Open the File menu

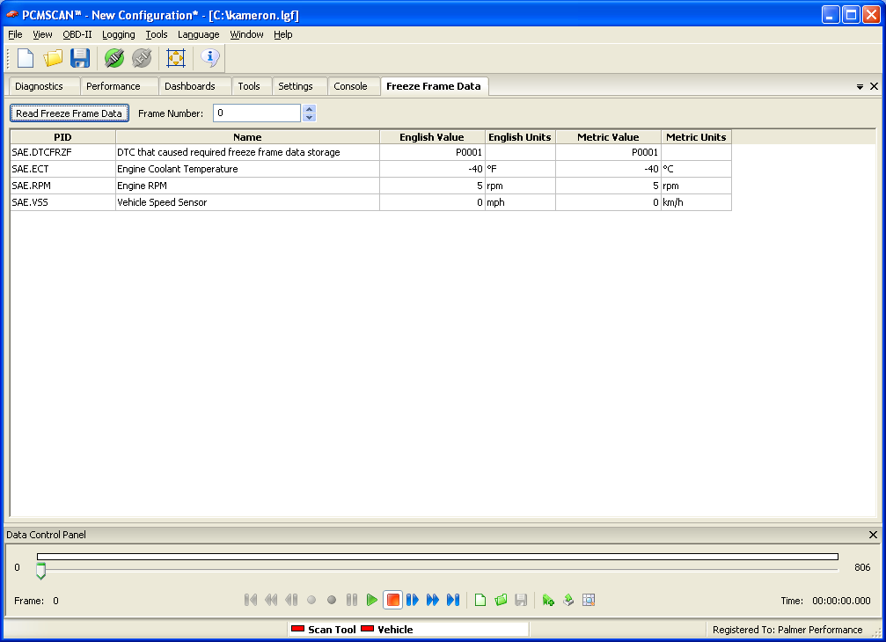pyautogui.click(x=15, y=34)
